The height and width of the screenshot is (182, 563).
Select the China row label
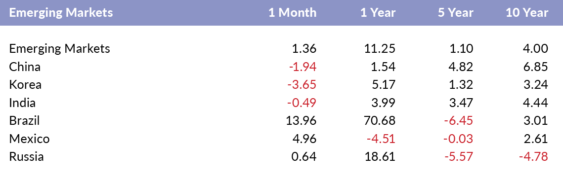(25, 67)
